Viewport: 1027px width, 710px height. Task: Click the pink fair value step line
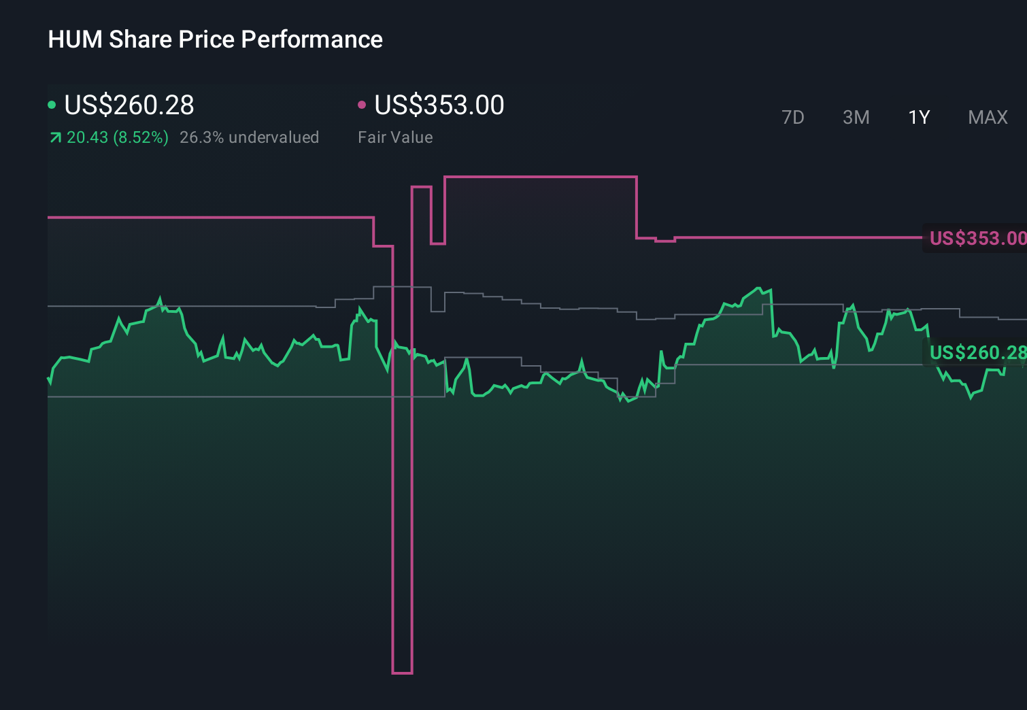pyautogui.click(x=204, y=218)
